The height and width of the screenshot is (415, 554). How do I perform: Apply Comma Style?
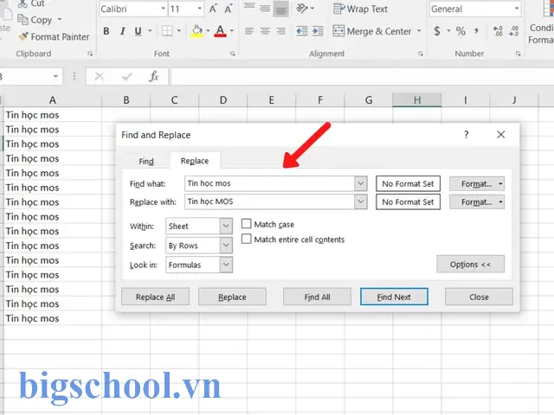pos(476,31)
